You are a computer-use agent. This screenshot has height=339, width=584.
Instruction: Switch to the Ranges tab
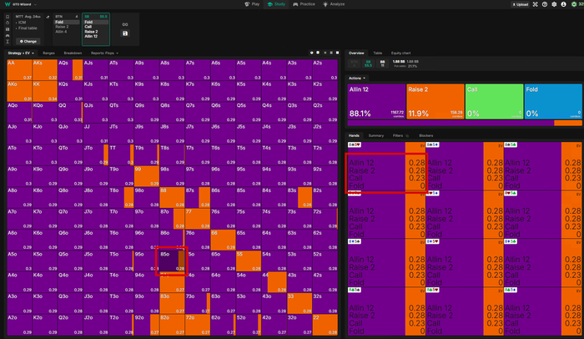click(x=48, y=53)
